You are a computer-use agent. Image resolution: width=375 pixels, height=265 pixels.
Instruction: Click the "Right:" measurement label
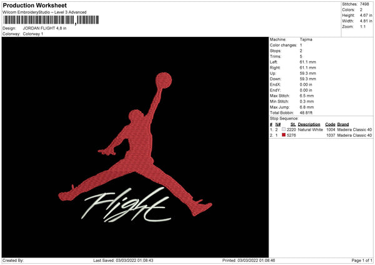coord(275,67)
